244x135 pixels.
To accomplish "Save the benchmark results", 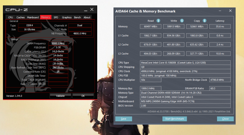I will pos(124,119).
